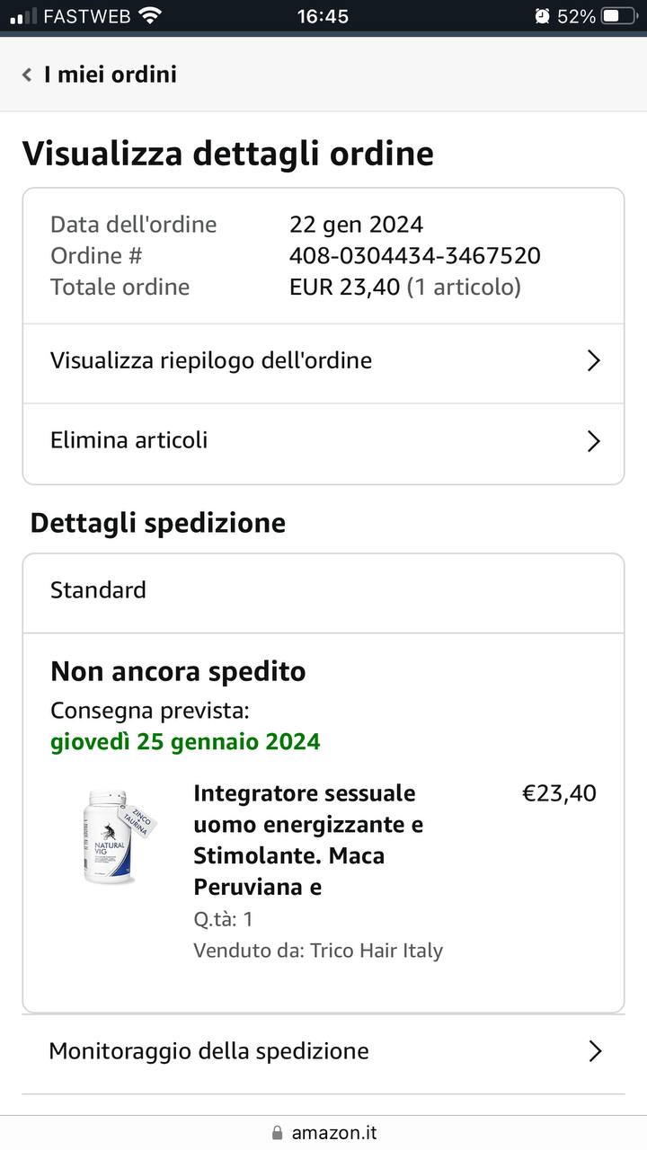Tap the lock icon beside amazon.it

point(277,1133)
